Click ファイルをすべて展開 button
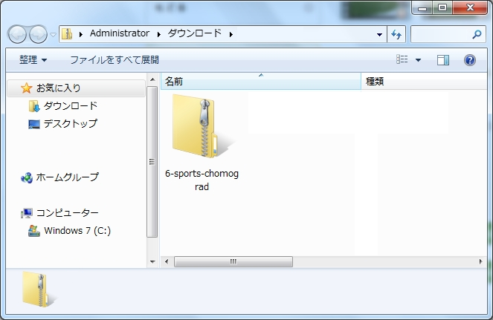Viewport: 493px width, 320px height. coord(115,59)
